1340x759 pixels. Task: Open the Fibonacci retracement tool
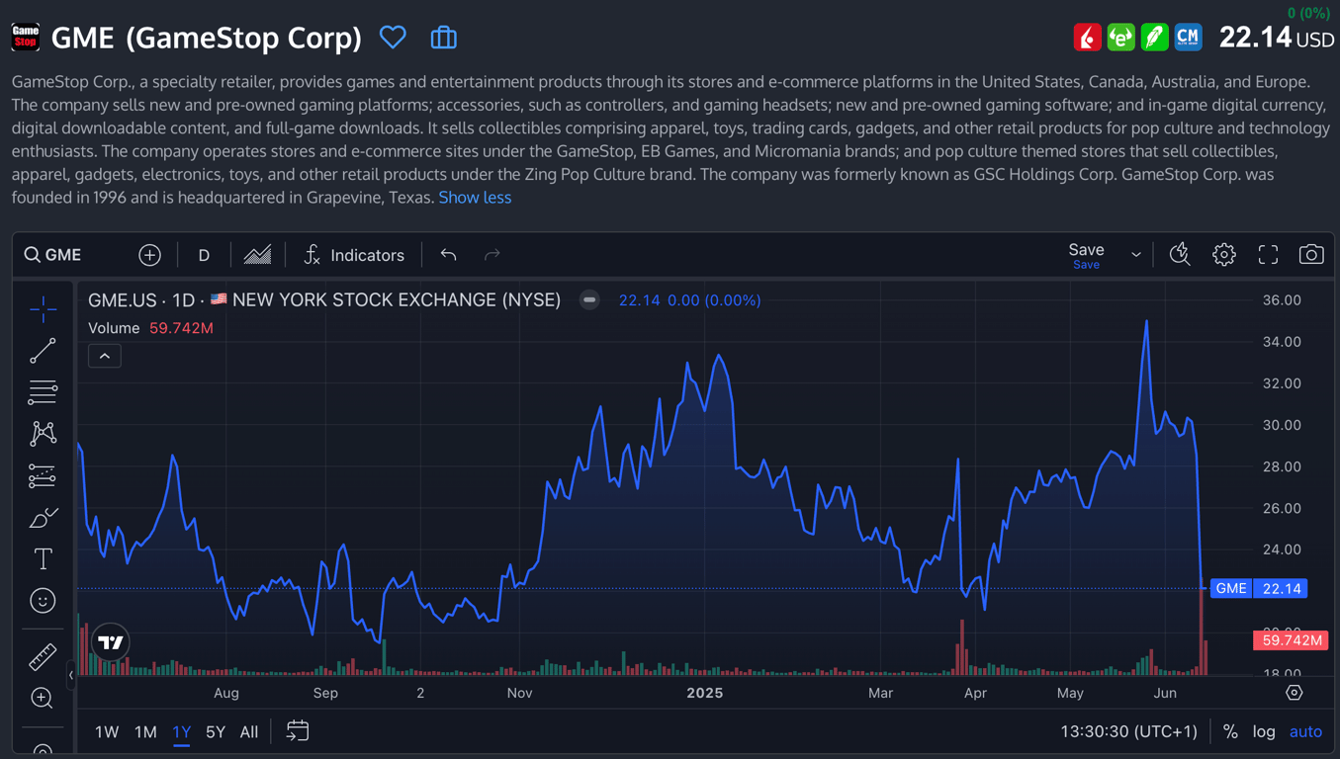click(43, 392)
